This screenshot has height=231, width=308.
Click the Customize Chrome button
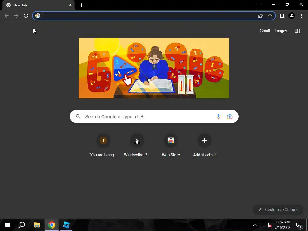pyautogui.click(x=278, y=209)
